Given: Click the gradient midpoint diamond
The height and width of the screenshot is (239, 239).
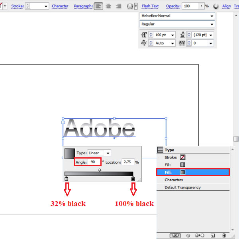Looking at the screenshot, I should coord(100,170).
